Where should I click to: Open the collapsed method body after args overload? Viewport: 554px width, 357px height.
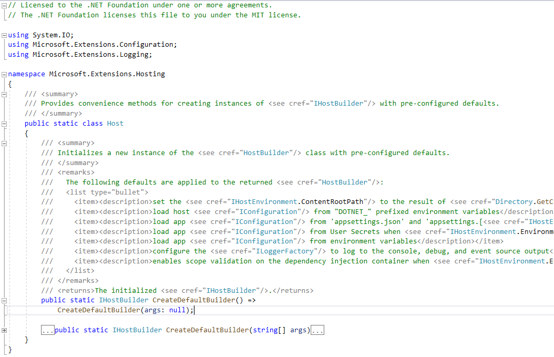(317, 330)
